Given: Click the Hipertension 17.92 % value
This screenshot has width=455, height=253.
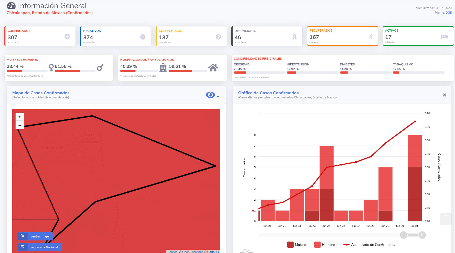Looking at the screenshot, I should [x=293, y=69].
